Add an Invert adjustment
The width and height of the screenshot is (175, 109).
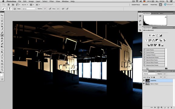[x=148, y=45]
